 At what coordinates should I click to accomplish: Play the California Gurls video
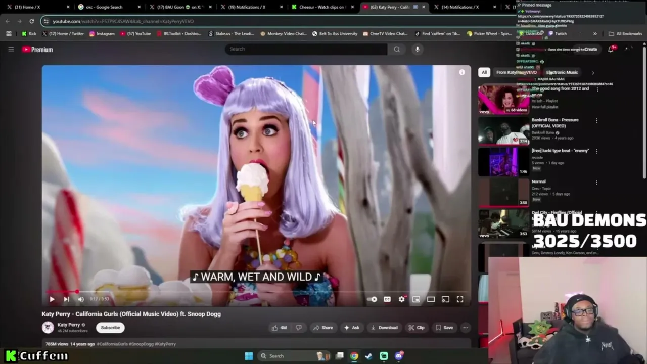52,299
